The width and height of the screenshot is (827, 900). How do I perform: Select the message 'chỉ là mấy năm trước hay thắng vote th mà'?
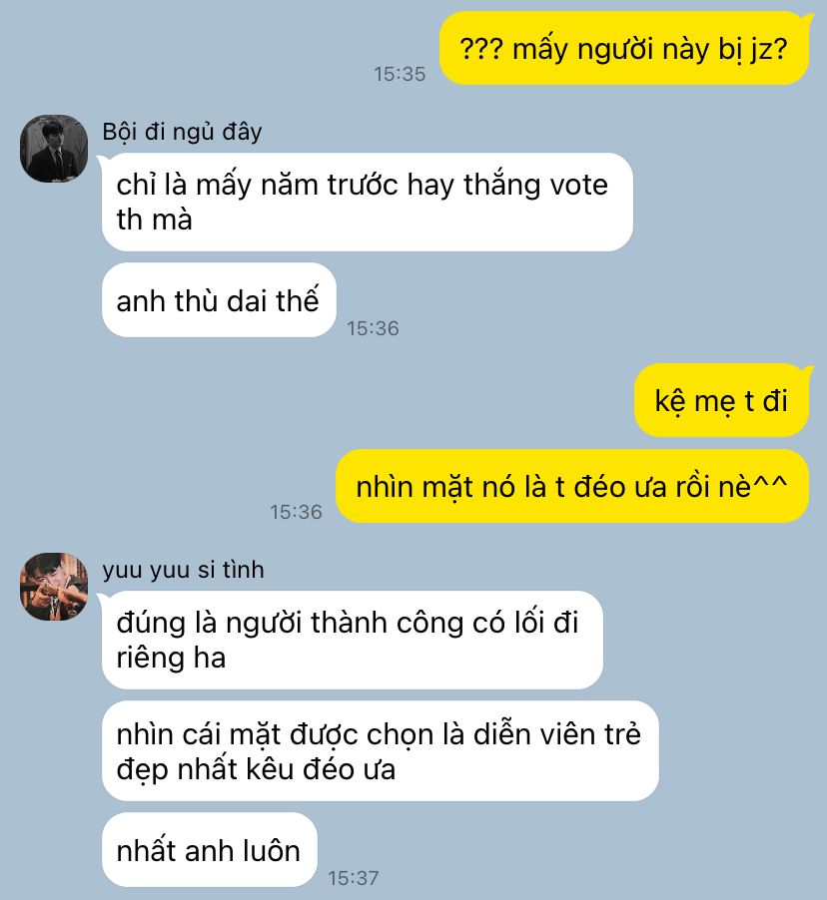click(x=368, y=202)
